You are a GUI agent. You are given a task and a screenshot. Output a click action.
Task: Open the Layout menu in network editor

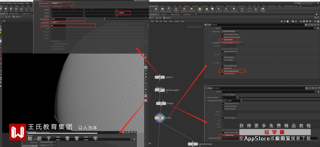177,21
